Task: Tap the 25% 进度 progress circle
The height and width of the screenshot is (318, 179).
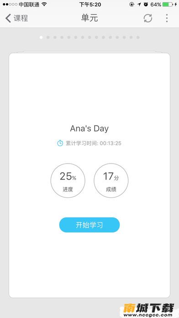Action: (68, 180)
